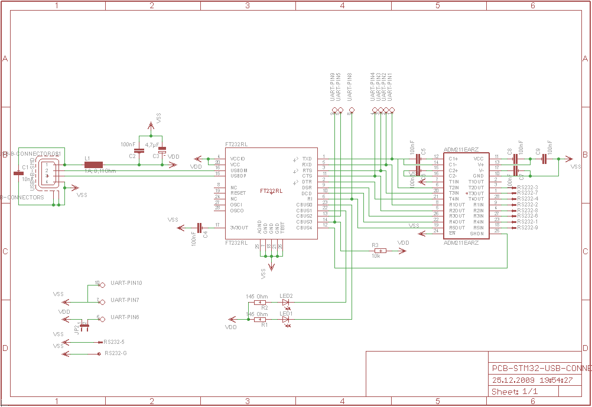The image size is (592, 407).
Task: Click the RXD pin label
Action: click(x=307, y=165)
